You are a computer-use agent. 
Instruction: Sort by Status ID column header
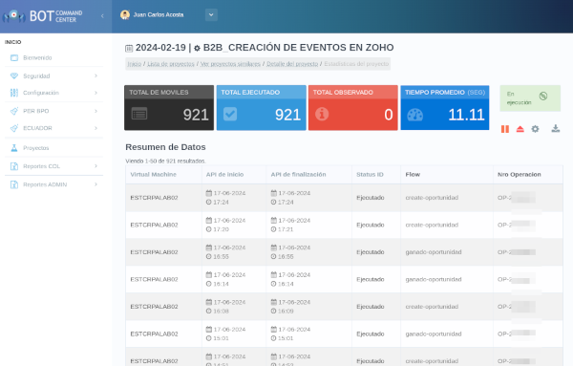[x=370, y=175]
